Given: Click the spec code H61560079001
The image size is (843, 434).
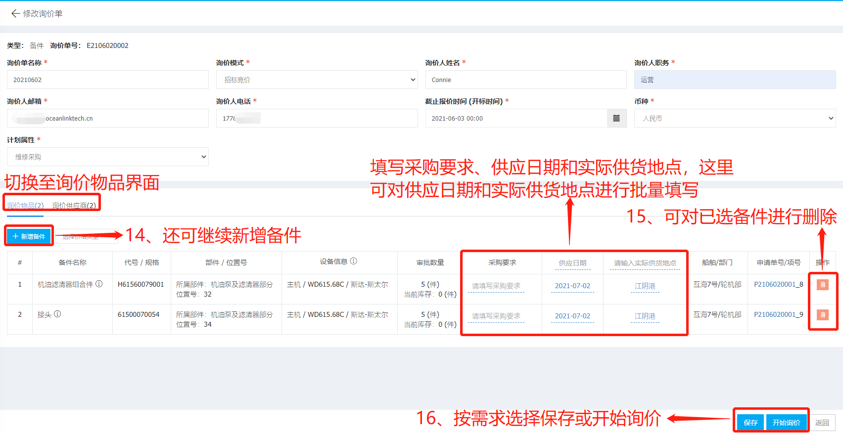Looking at the screenshot, I should [x=140, y=284].
